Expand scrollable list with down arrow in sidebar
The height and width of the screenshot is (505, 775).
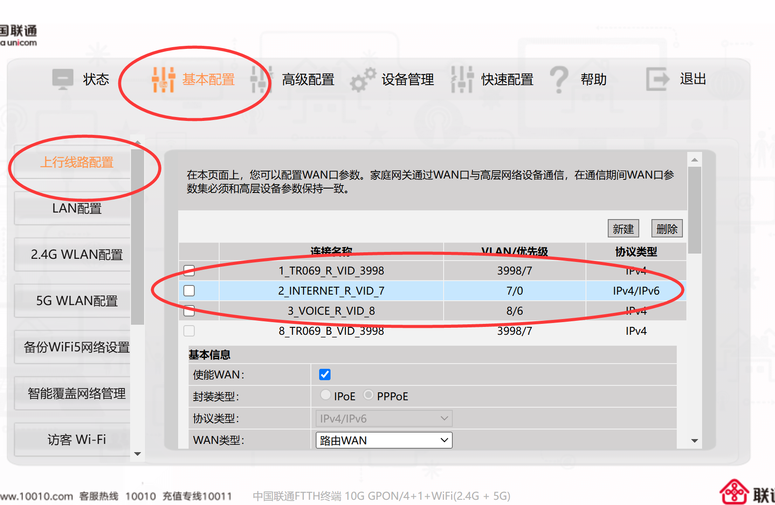[137, 454]
